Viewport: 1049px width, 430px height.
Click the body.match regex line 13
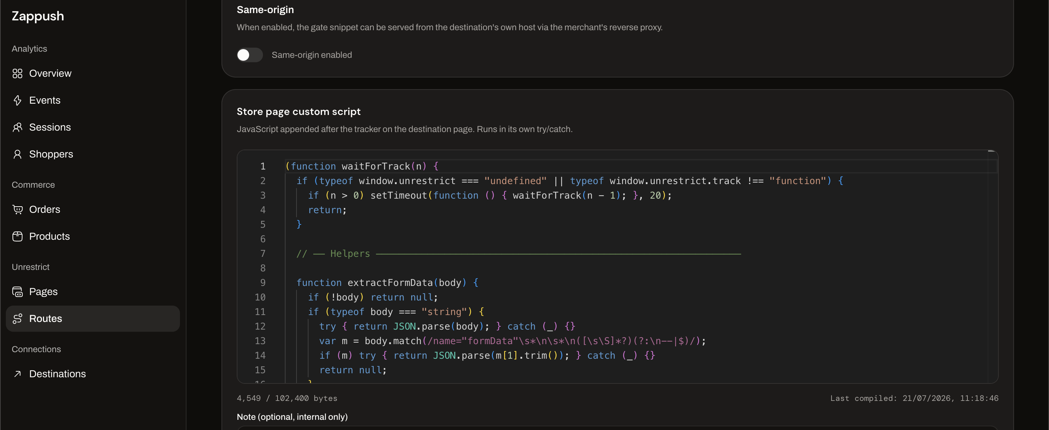pos(512,341)
